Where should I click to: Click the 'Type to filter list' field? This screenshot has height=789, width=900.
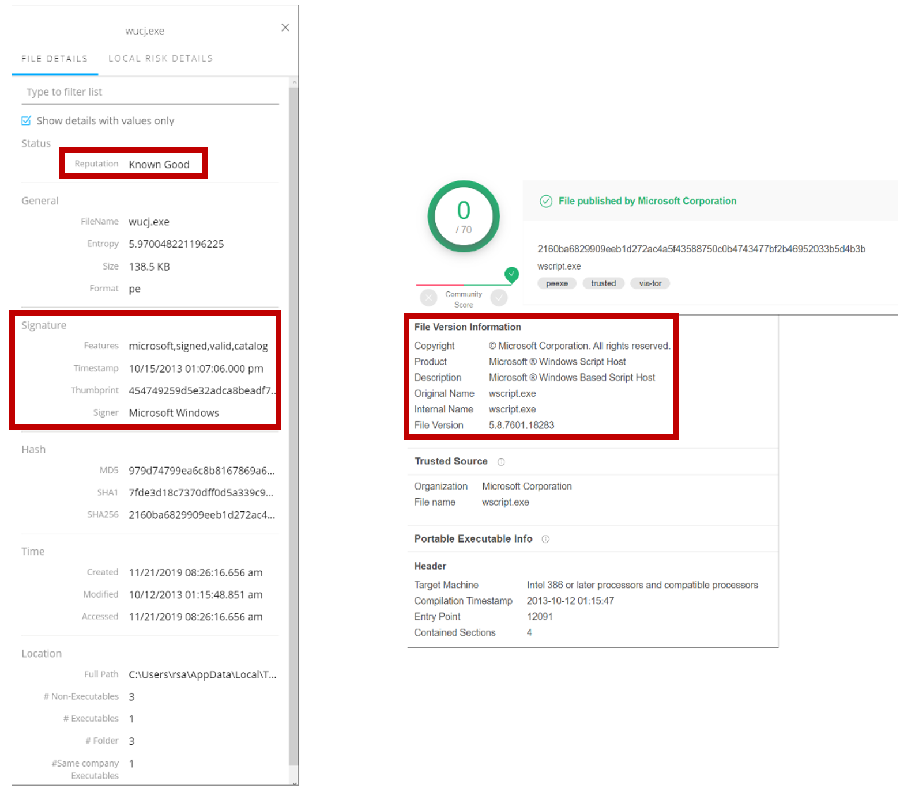coord(150,92)
